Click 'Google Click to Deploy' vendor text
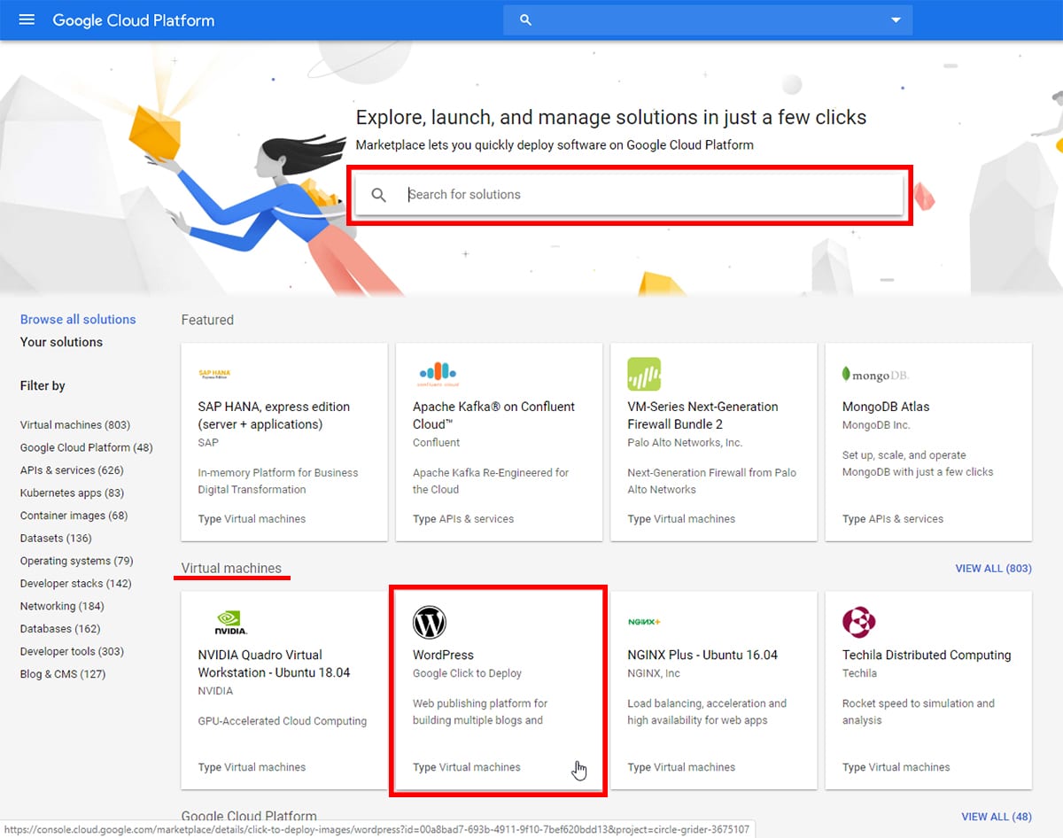The width and height of the screenshot is (1063, 838). pyautogui.click(x=468, y=673)
